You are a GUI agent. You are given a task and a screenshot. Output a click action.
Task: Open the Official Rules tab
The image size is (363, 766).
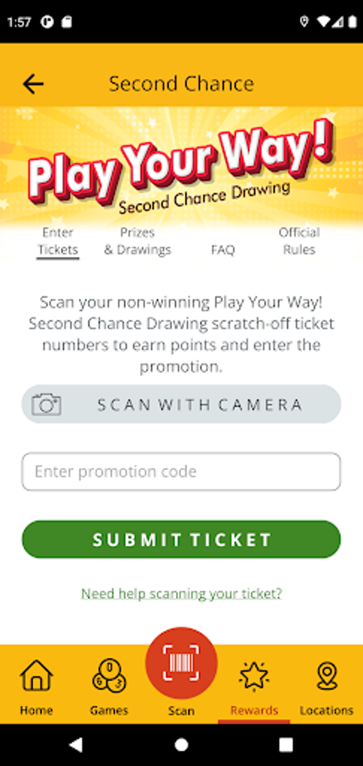coord(299,241)
